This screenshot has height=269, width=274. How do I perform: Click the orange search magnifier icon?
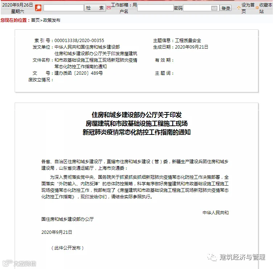[38, 8]
